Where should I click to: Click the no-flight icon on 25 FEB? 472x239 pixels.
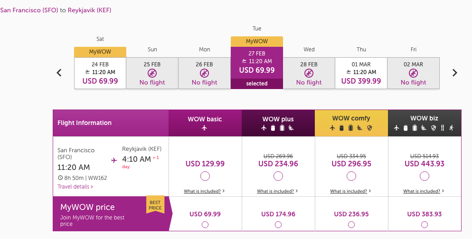coord(152,73)
